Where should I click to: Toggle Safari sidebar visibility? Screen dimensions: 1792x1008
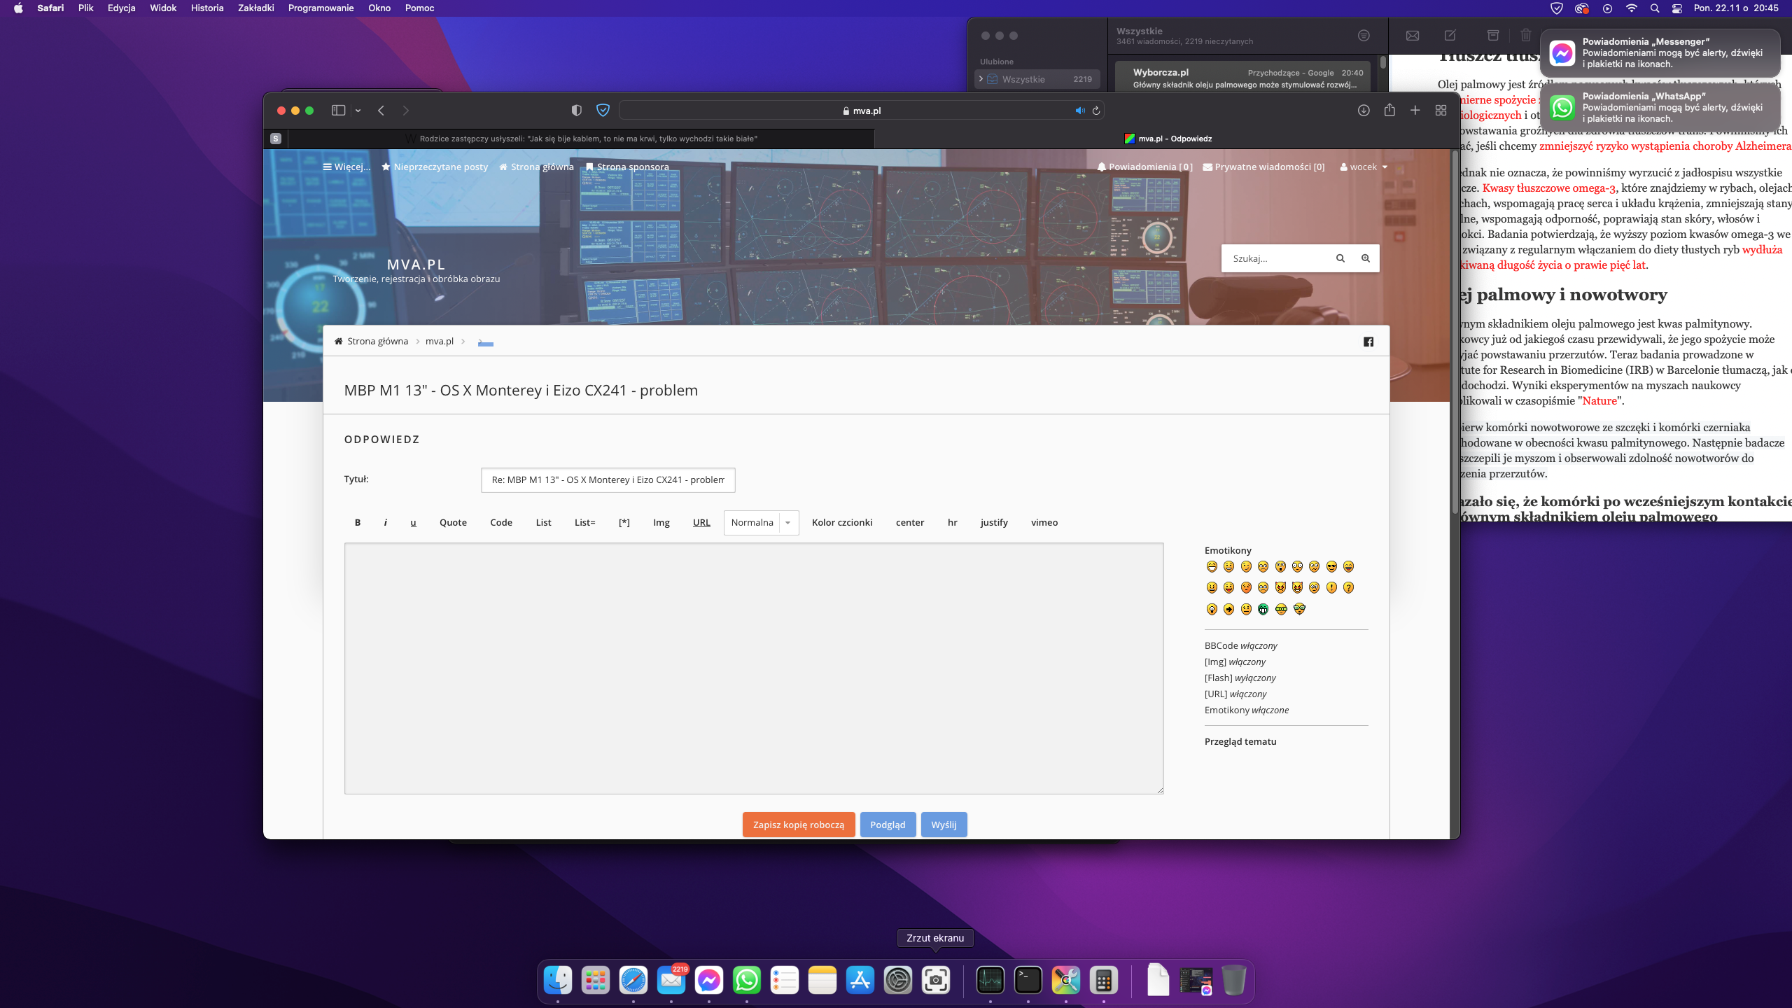pos(339,111)
